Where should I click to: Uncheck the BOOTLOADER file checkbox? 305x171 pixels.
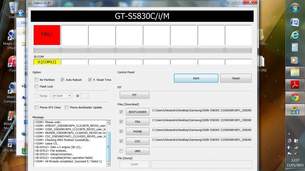pos(121,111)
